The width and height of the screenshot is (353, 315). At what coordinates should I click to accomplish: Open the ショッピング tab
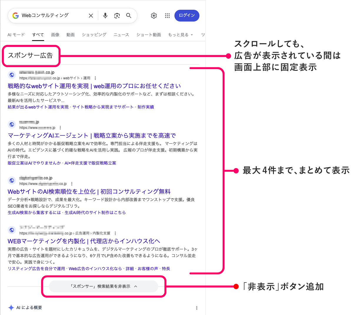tap(94, 35)
